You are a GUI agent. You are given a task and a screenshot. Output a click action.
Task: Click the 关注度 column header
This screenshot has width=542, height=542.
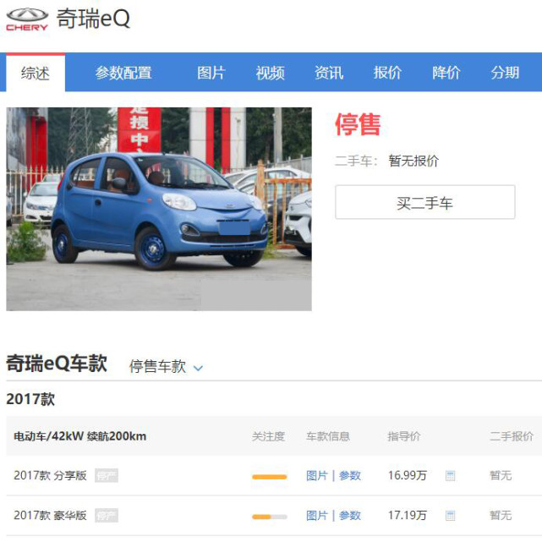point(268,436)
